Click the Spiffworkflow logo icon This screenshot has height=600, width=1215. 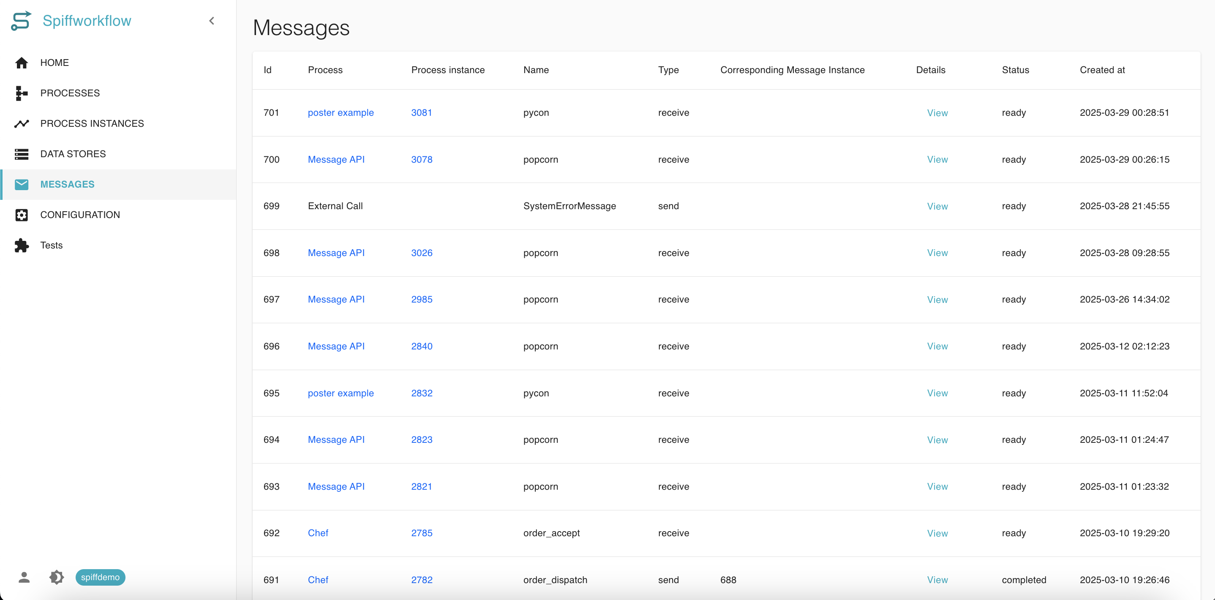(21, 21)
